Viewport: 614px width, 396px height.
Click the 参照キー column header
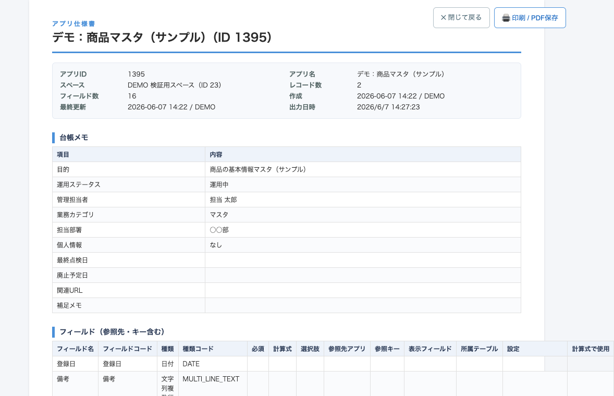[387, 349]
